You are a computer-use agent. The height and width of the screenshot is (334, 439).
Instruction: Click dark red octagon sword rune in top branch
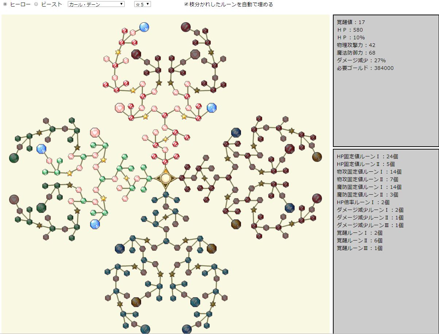coord(136,55)
